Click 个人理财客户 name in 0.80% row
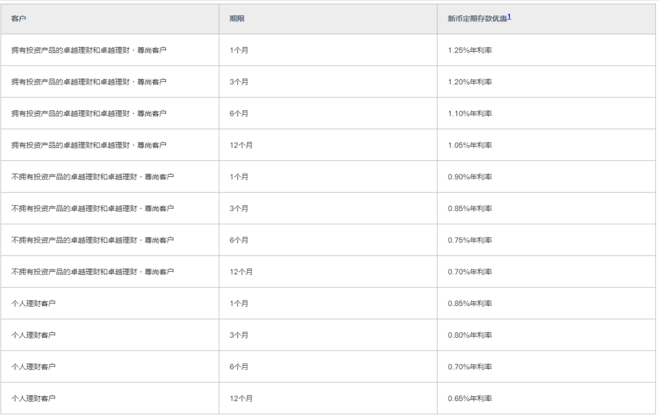 (x=34, y=335)
